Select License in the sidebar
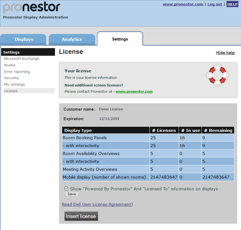Viewport: 241px width, 230px height. 11,91
